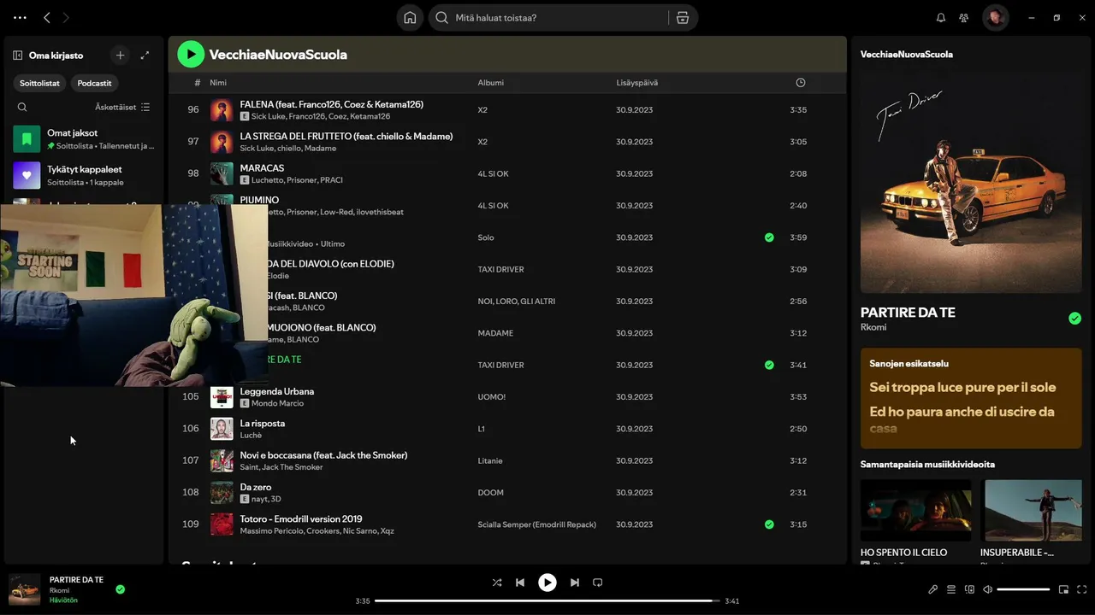Open the Browse icon in search bar
The image size is (1095, 615).
click(682, 17)
